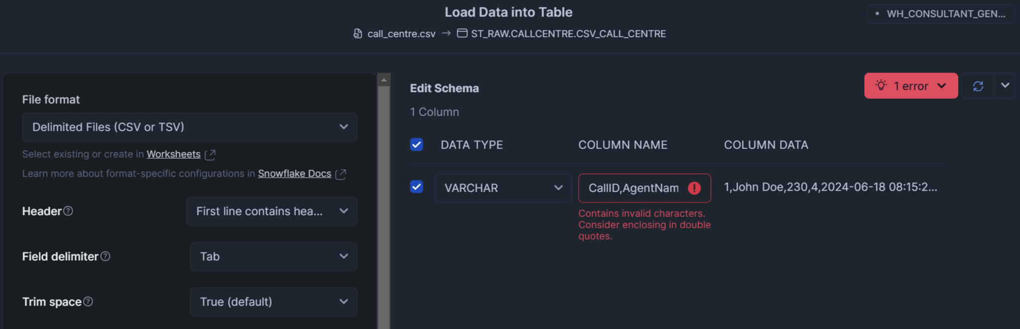Change the Field delimiter from Tab
The width and height of the screenshot is (1020, 329).
pyautogui.click(x=273, y=256)
